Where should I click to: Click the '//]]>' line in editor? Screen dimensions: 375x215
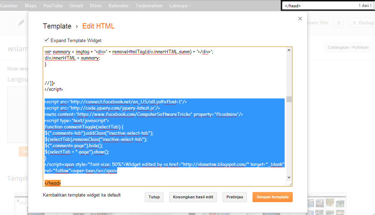(50, 83)
